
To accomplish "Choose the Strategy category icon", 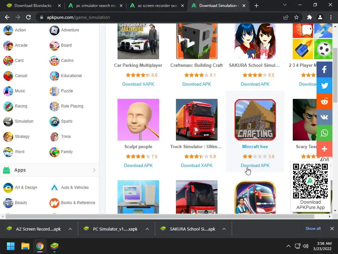I will click(8, 137).
